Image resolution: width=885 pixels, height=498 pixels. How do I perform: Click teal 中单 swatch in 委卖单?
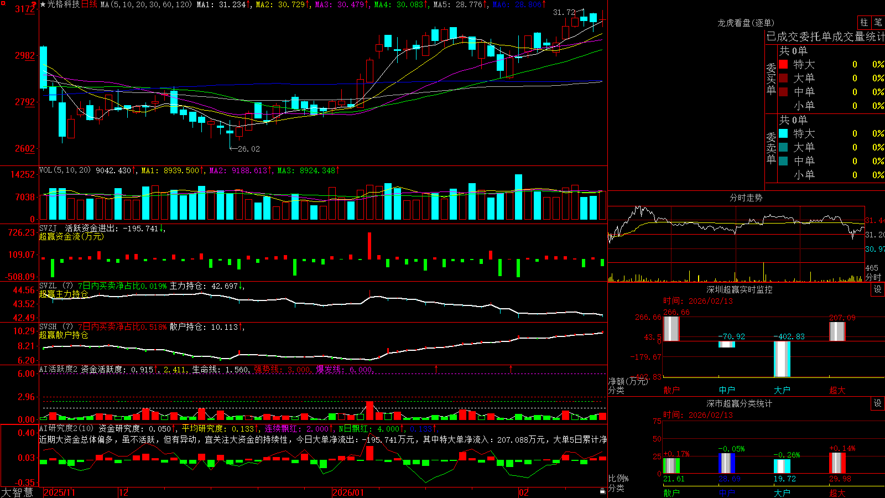point(783,161)
